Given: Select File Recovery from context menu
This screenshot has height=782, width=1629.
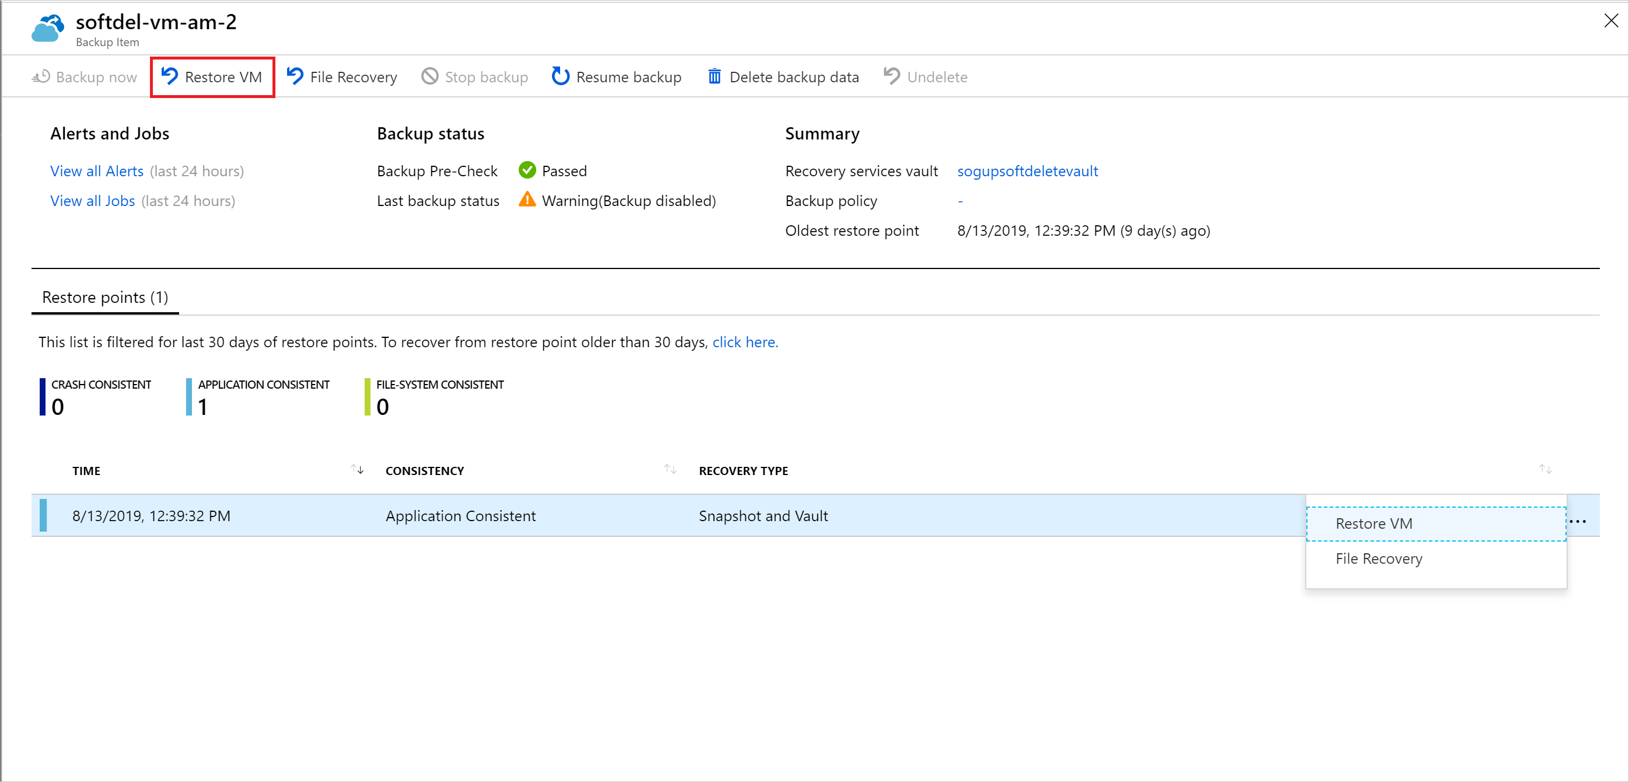Looking at the screenshot, I should click(1380, 558).
